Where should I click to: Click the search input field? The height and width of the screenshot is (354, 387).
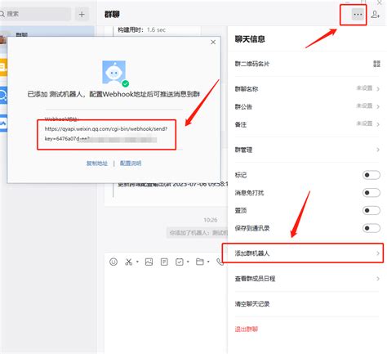click(35, 14)
